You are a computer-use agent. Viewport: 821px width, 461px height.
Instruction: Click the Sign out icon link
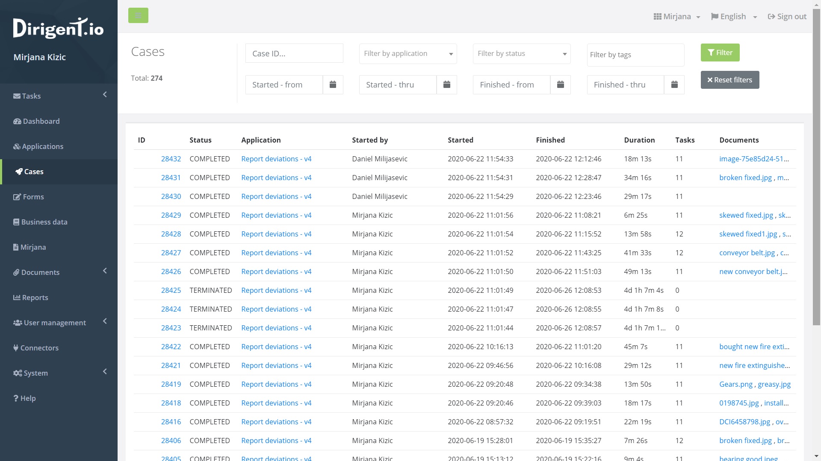coord(787,17)
